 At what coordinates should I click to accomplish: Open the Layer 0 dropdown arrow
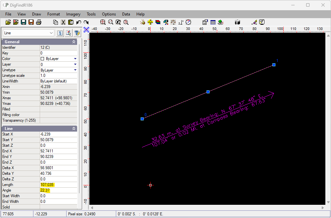pyautogui.click(x=75, y=64)
